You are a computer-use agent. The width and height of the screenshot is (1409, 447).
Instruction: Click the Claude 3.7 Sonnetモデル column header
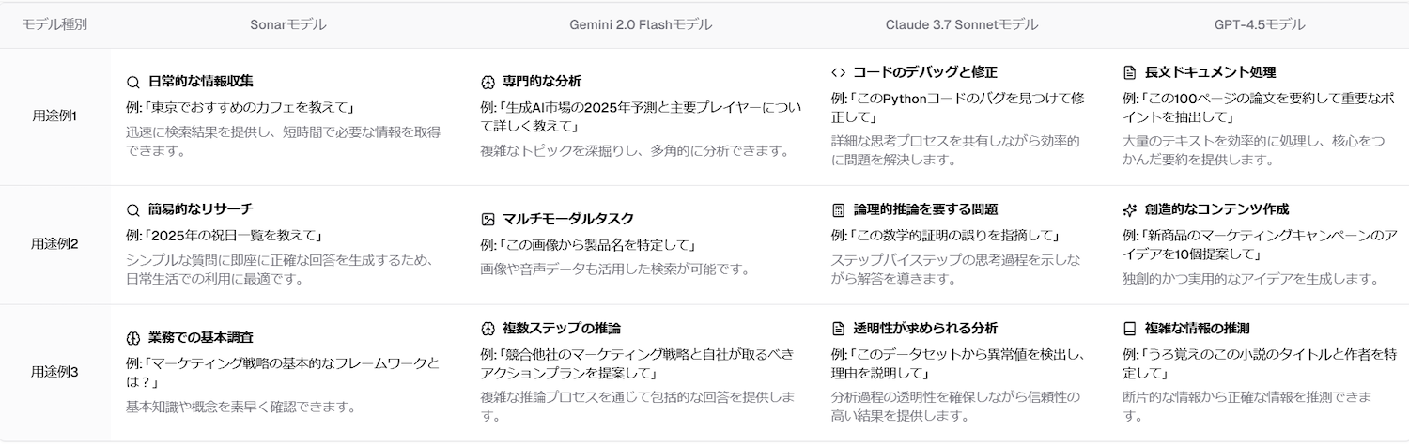click(962, 24)
